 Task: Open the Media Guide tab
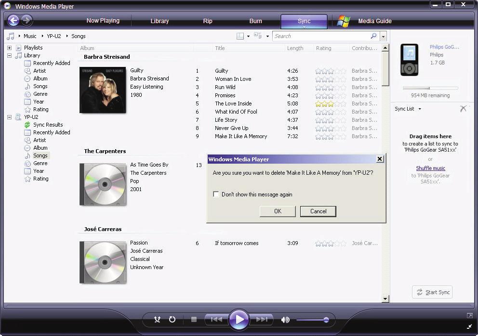(375, 21)
